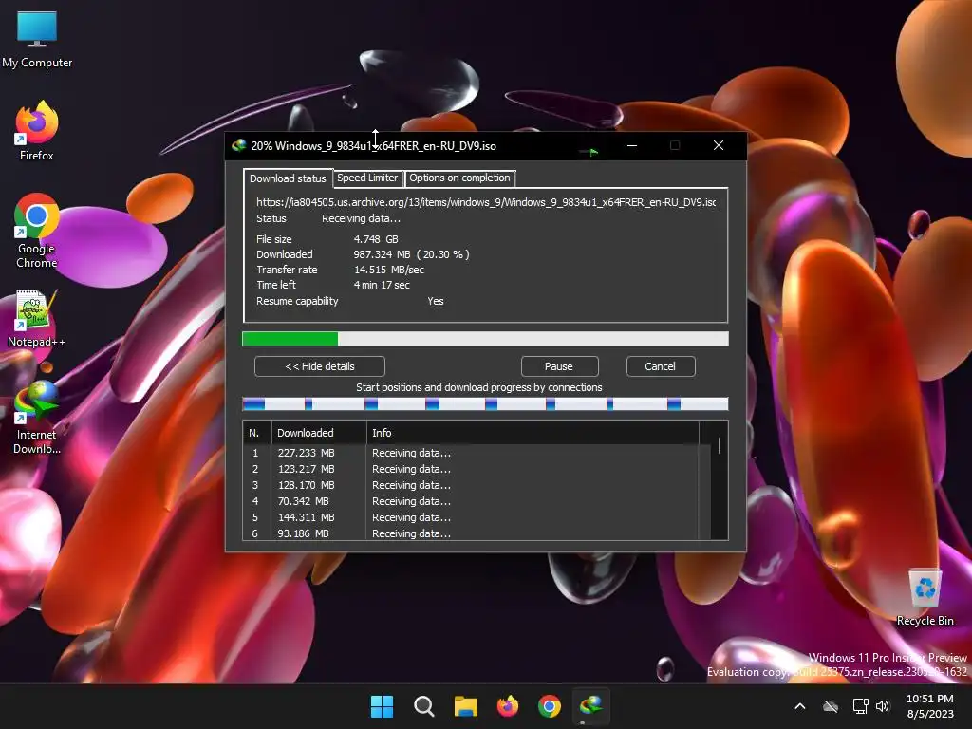The width and height of the screenshot is (972, 729).
Task: Open the Recycle Bin on desktop
Action: (925, 597)
